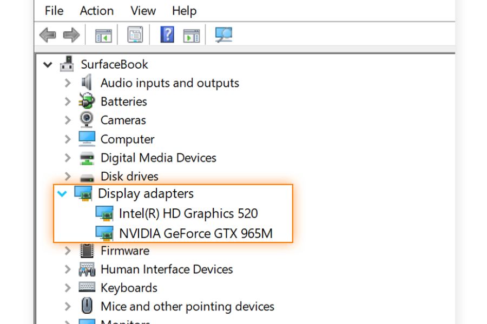Collapse the Display adapters category
The width and height of the screenshot is (487, 324).
point(63,193)
